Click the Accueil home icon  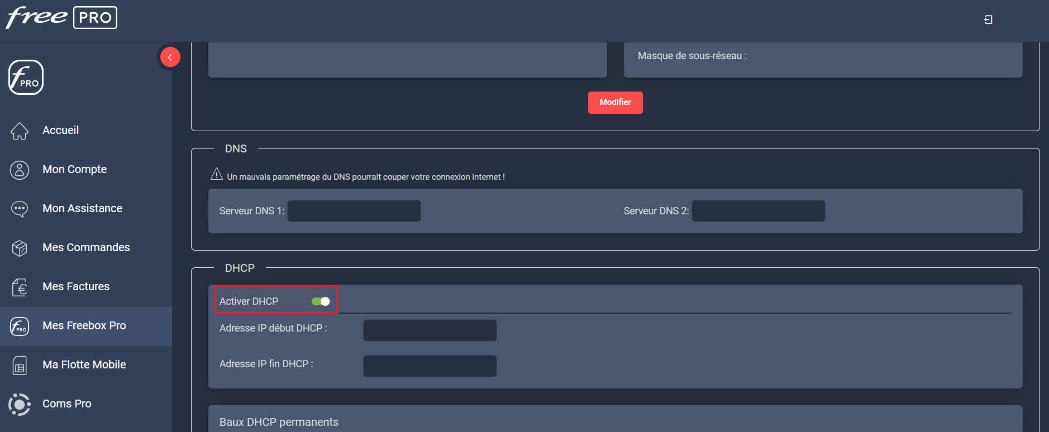(x=20, y=131)
